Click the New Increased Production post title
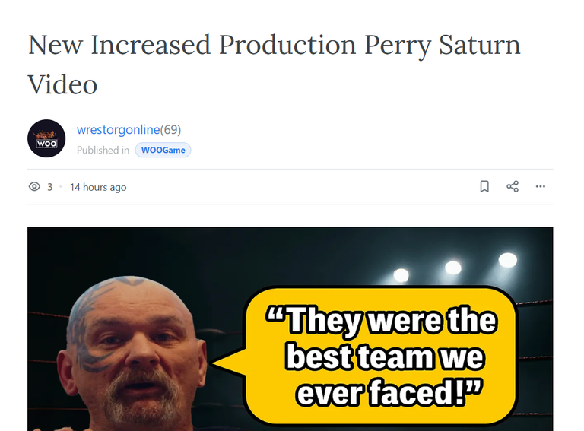Viewport: 584px width, 431px height. click(274, 65)
